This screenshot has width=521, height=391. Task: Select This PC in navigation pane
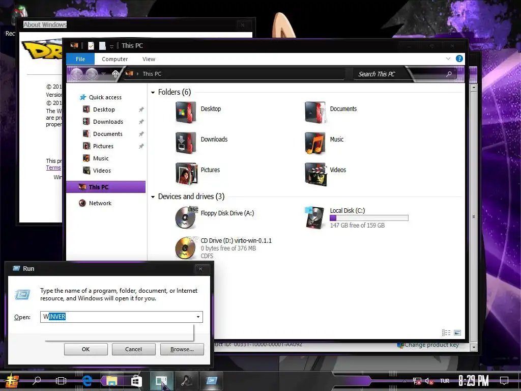106,187
